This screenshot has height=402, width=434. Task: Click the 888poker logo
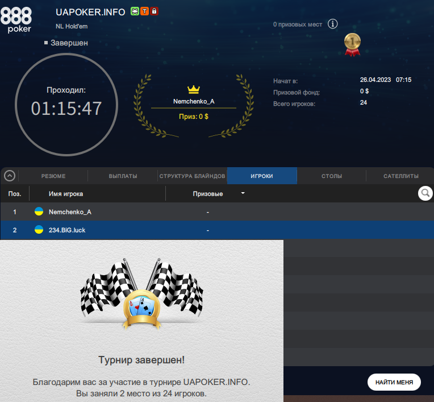coord(16,20)
